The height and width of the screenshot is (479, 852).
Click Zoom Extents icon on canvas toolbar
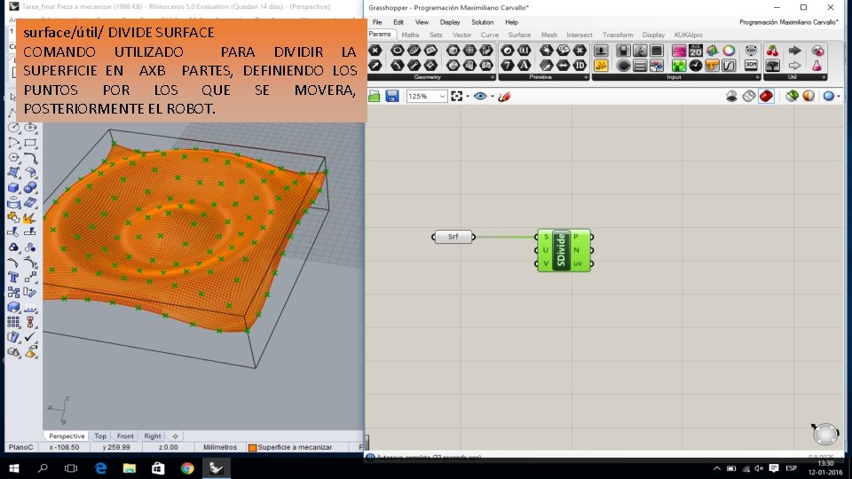(x=457, y=96)
